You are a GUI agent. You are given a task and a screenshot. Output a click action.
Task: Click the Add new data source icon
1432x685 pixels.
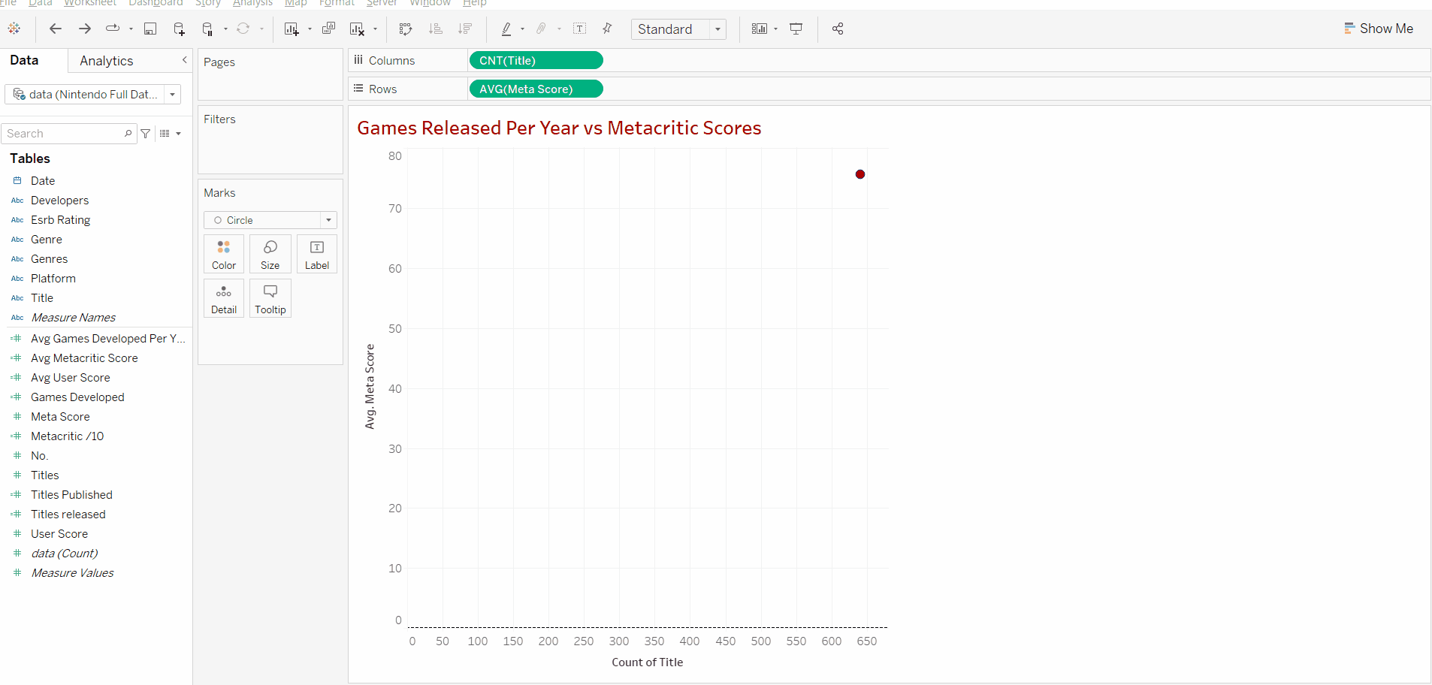click(x=179, y=29)
